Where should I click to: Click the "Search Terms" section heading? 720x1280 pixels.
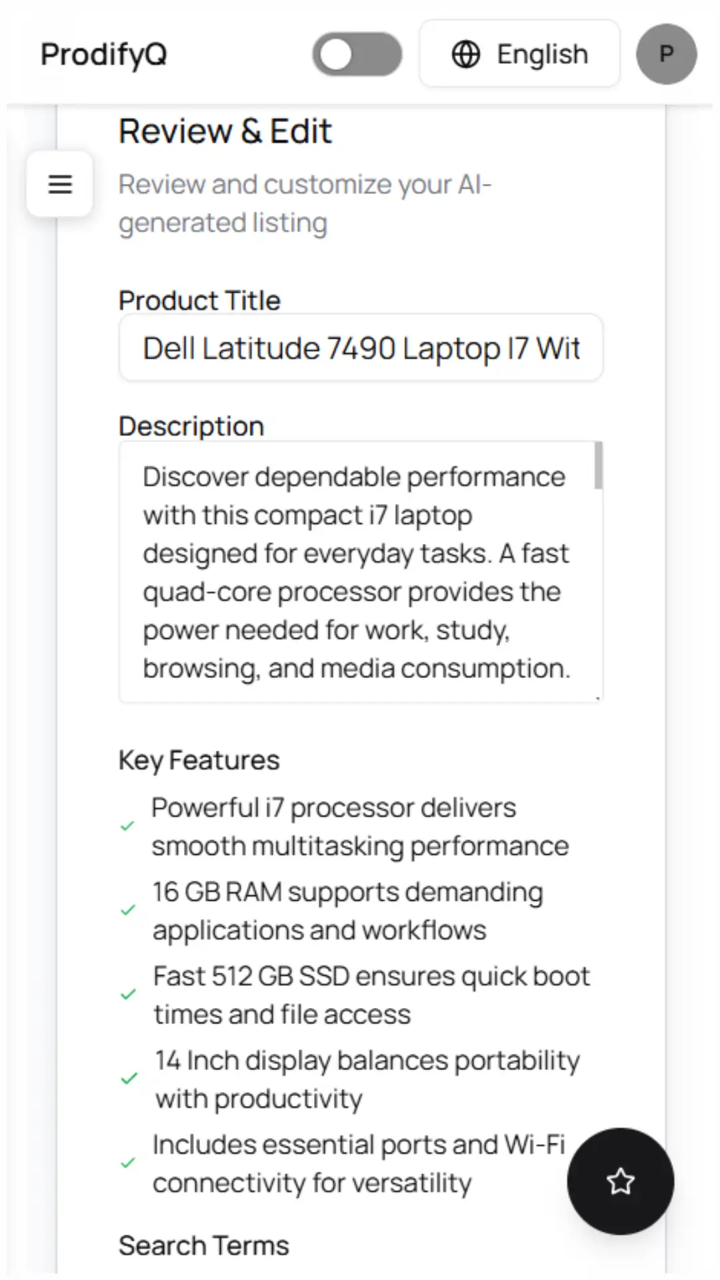pos(204,1245)
